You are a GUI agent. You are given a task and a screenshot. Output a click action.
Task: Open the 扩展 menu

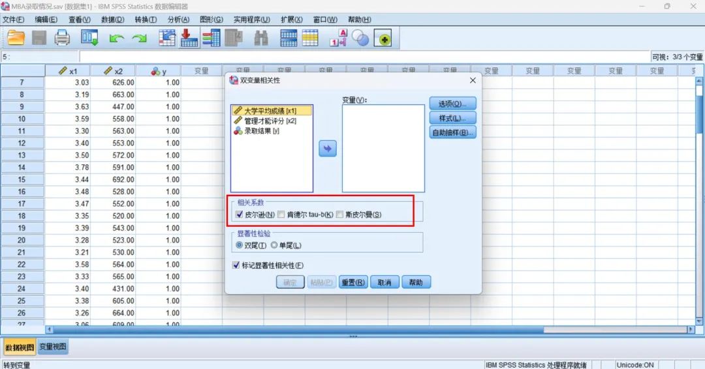point(291,20)
